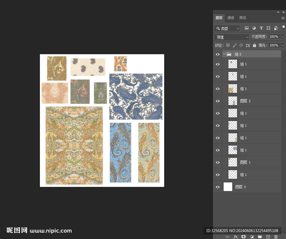Filter for adjustment layers icon

pyautogui.click(x=254, y=28)
